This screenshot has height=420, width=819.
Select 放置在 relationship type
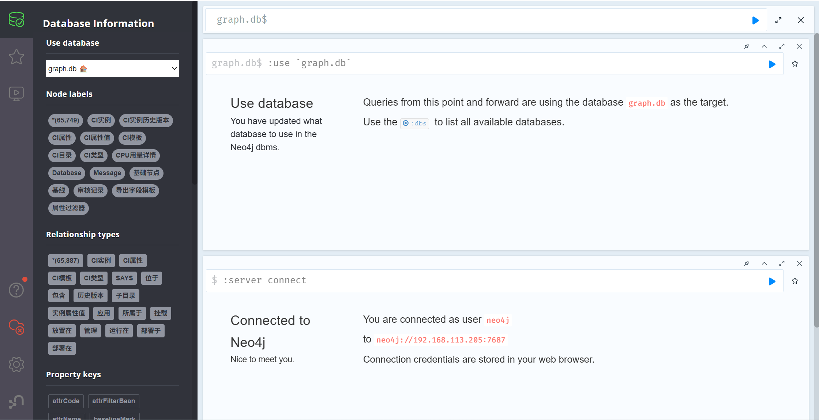pyautogui.click(x=62, y=331)
